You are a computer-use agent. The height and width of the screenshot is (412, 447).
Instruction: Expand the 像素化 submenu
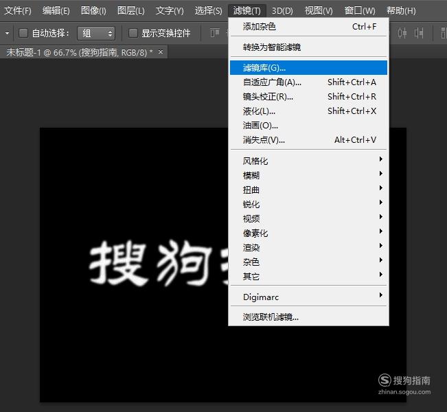(x=309, y=233)
